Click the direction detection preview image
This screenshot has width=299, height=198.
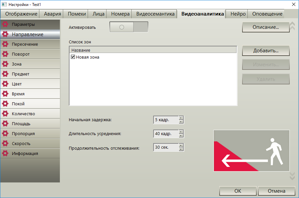(251, 151)
